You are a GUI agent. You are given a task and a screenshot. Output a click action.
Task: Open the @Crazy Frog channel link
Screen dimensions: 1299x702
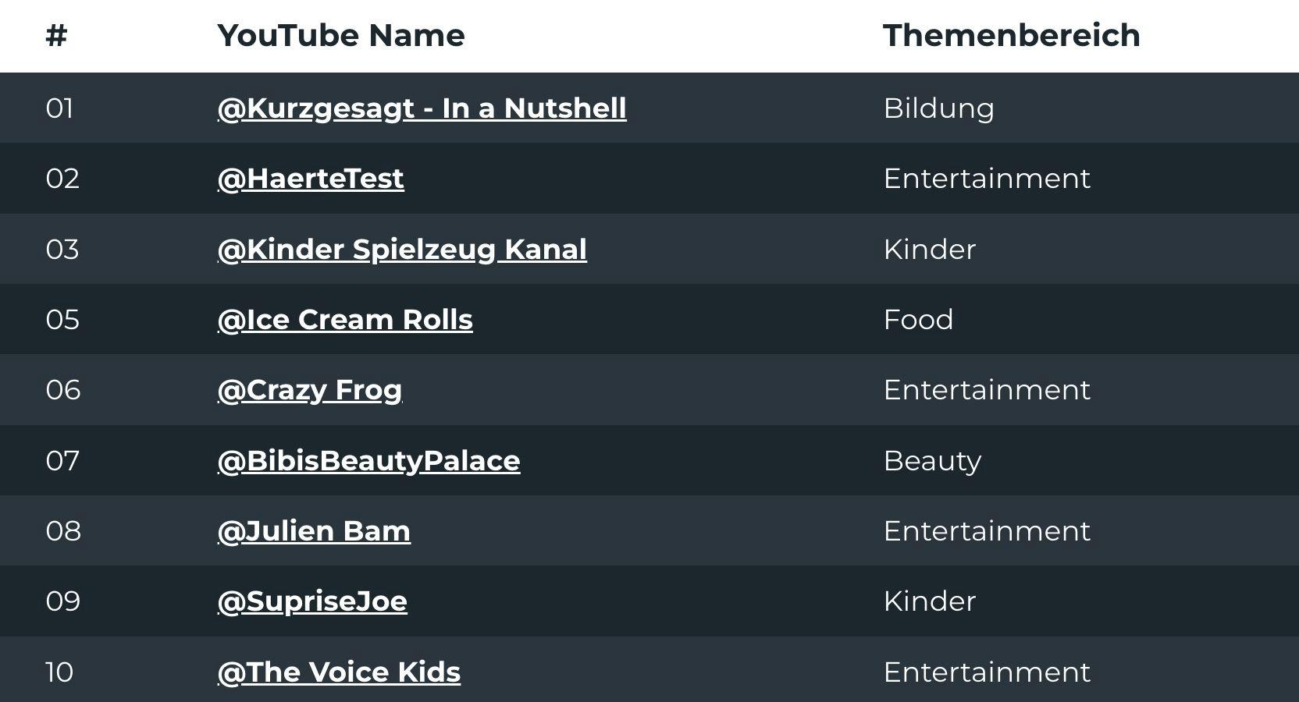pos(310,390)
